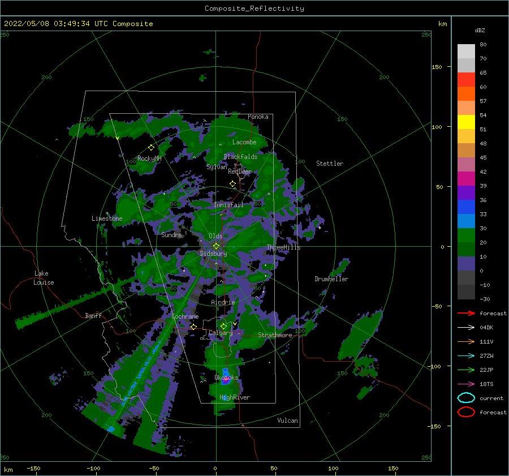509x476 pixels.
Task: Select the yellow diamond marker below Cochrane
Action: pyautogui.click(x=193, y=327)
